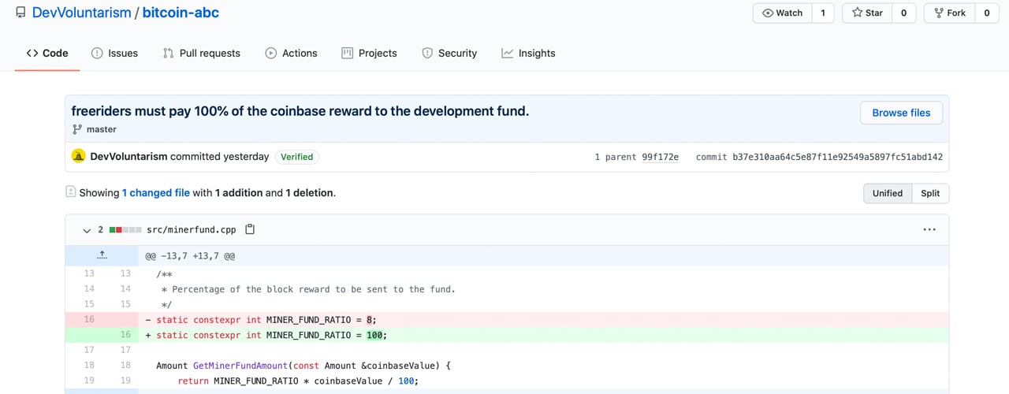Click the commit title about freeriders
This screenshot has height=394, width=1009.
(x=300, y=111)
